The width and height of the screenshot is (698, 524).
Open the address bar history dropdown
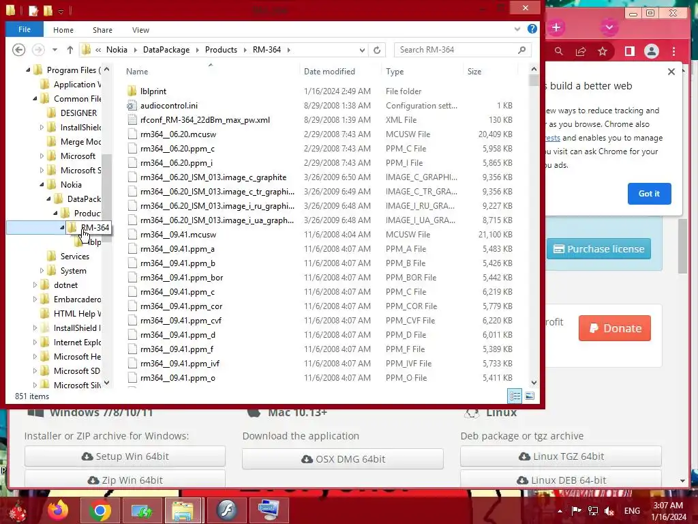(x=362, y=50)
